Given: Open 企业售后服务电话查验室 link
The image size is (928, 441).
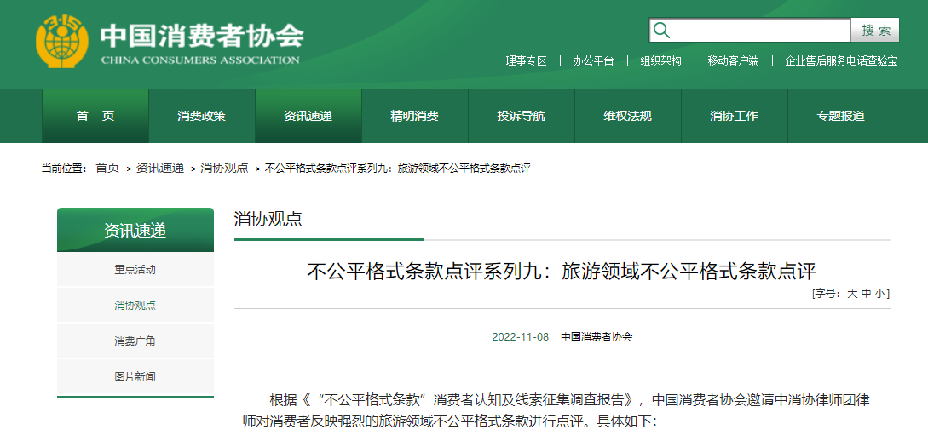Looking at the screenshot, I should (x=841, y=61).
